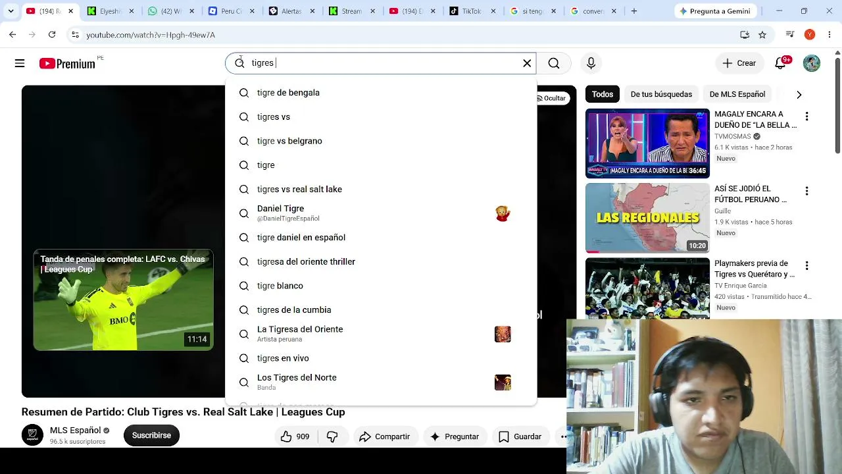Screen dimensions: 842x474
Task: Open Los Tigres del Norte band suggestion
Action: (x=381, y=382)
